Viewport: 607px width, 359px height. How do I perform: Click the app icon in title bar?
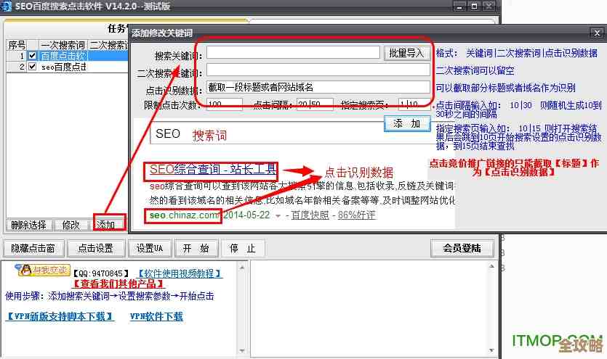click(x=7, y=7)
